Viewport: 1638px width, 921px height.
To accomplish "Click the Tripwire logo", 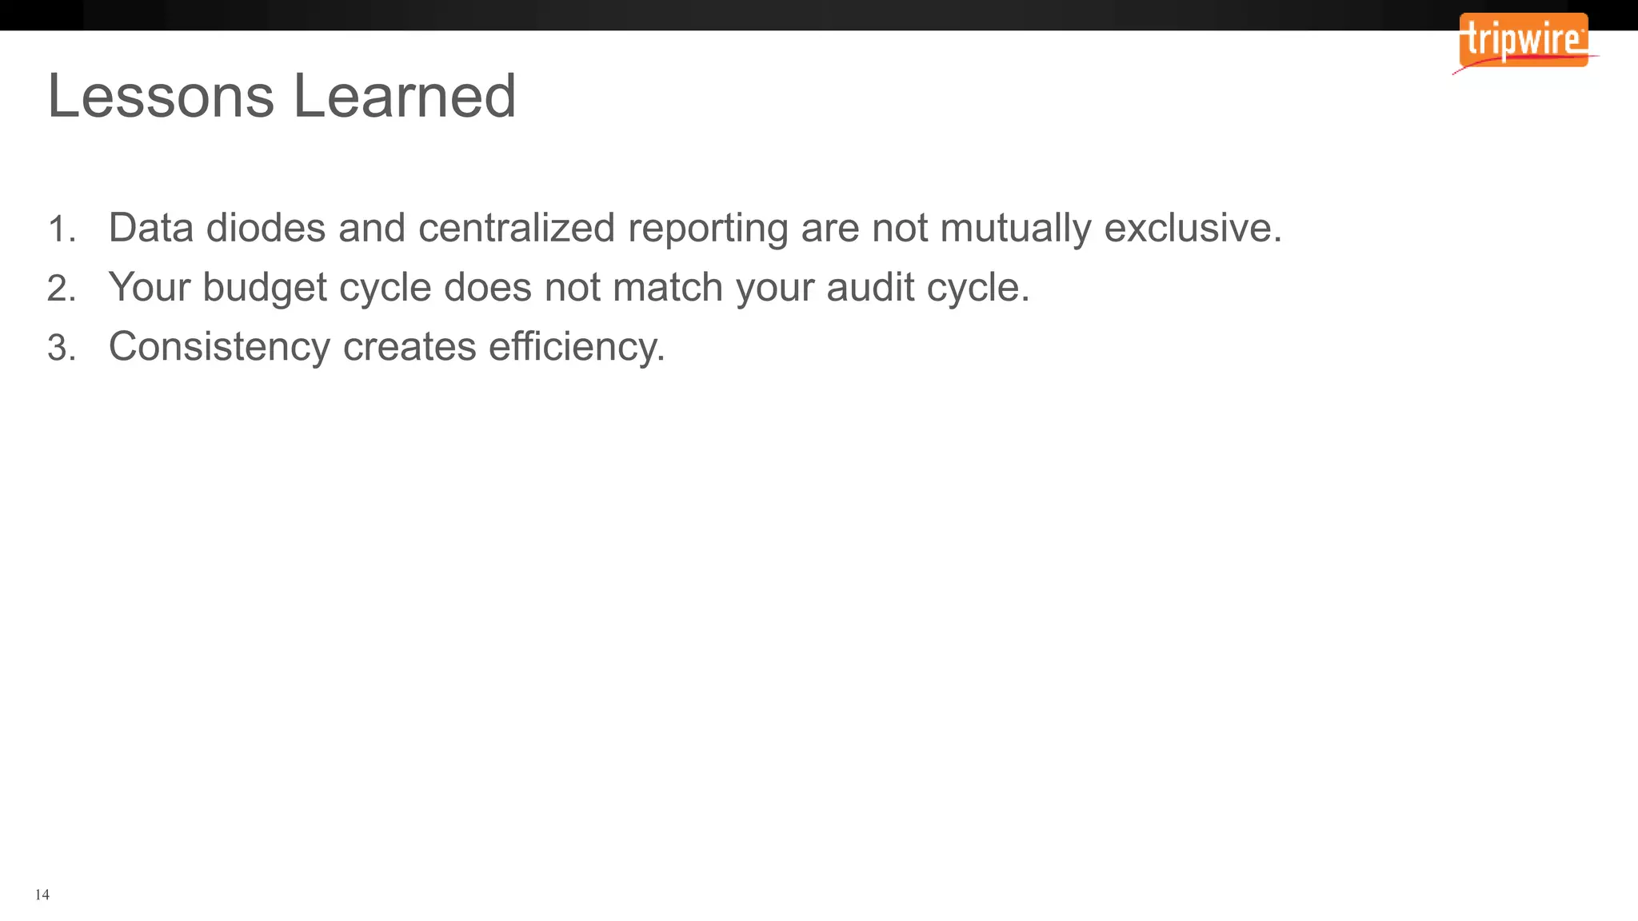I will click(1523, 39).
